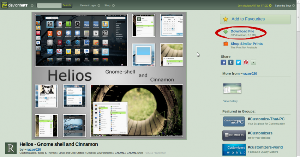Open #customizers-world group link
The height and width of the screenshot is (157, 300).
[x=265, y=147]
